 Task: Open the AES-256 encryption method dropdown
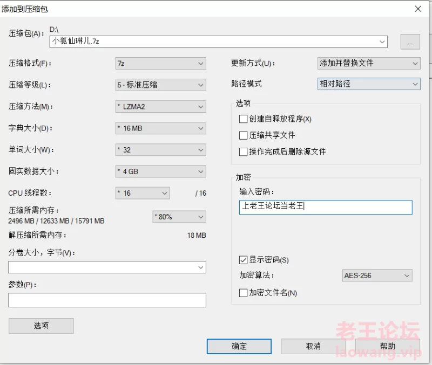coord(377,276)
